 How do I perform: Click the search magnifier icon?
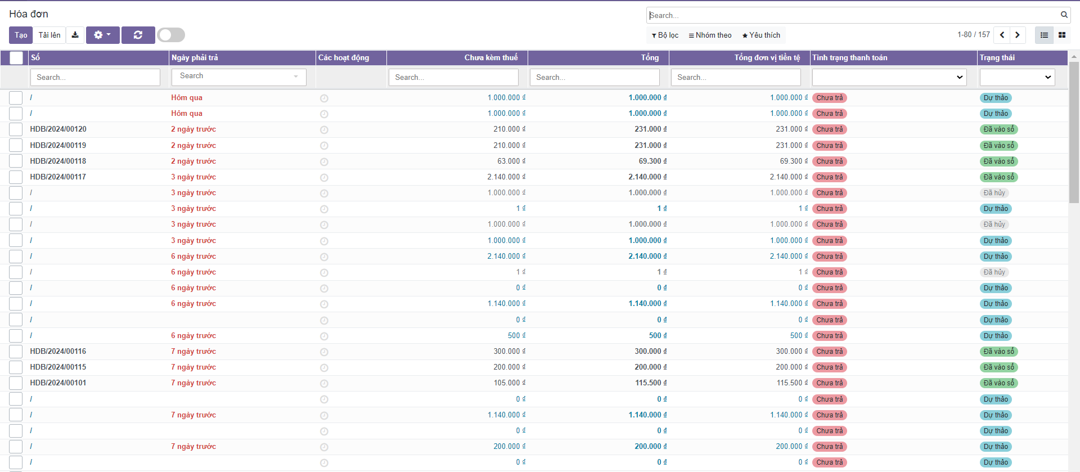[x=1064, y=15]
